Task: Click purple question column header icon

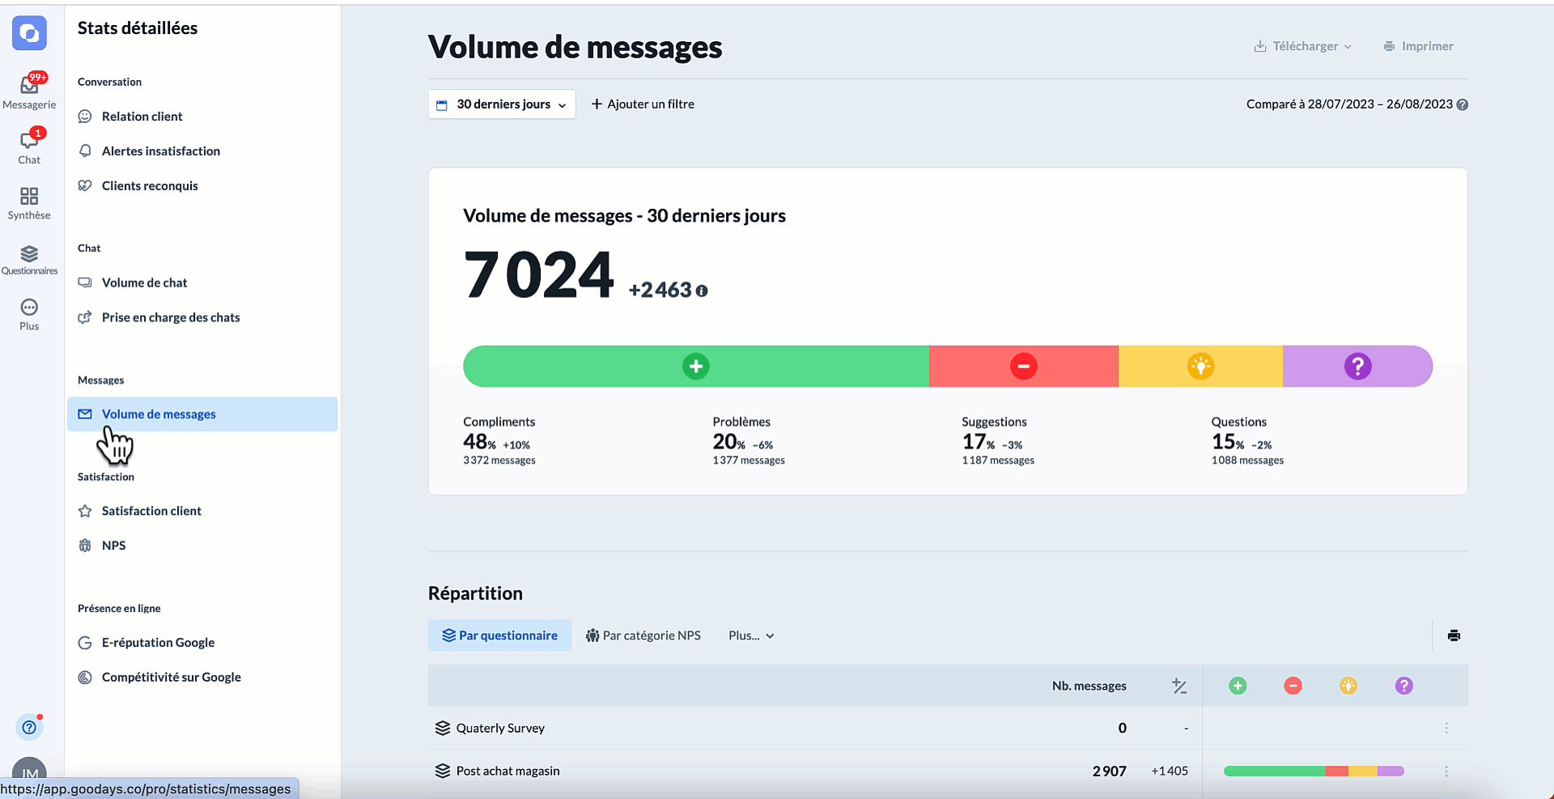Action: point(1404,686)
